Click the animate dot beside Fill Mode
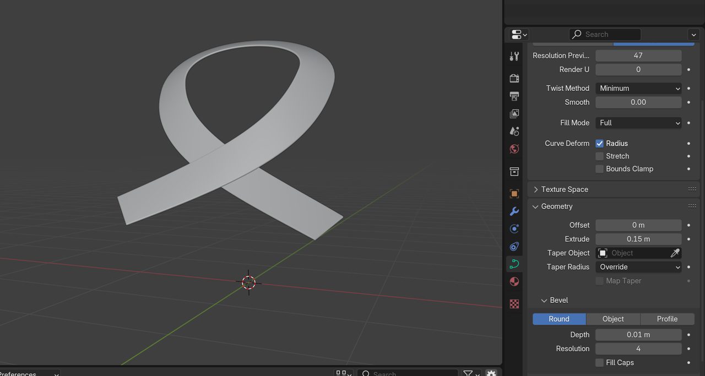This screenshot has width=705, height=376. pos(688,123)
